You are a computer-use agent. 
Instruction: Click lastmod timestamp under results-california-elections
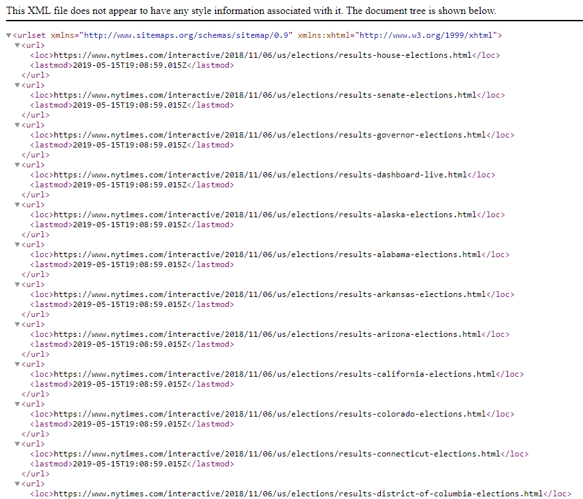pos(130,384)
